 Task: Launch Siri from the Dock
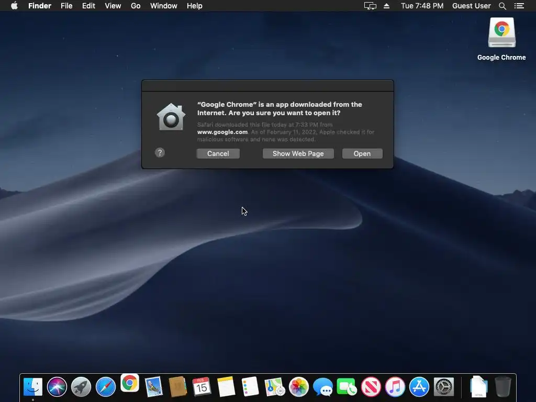tap(57, 387)
